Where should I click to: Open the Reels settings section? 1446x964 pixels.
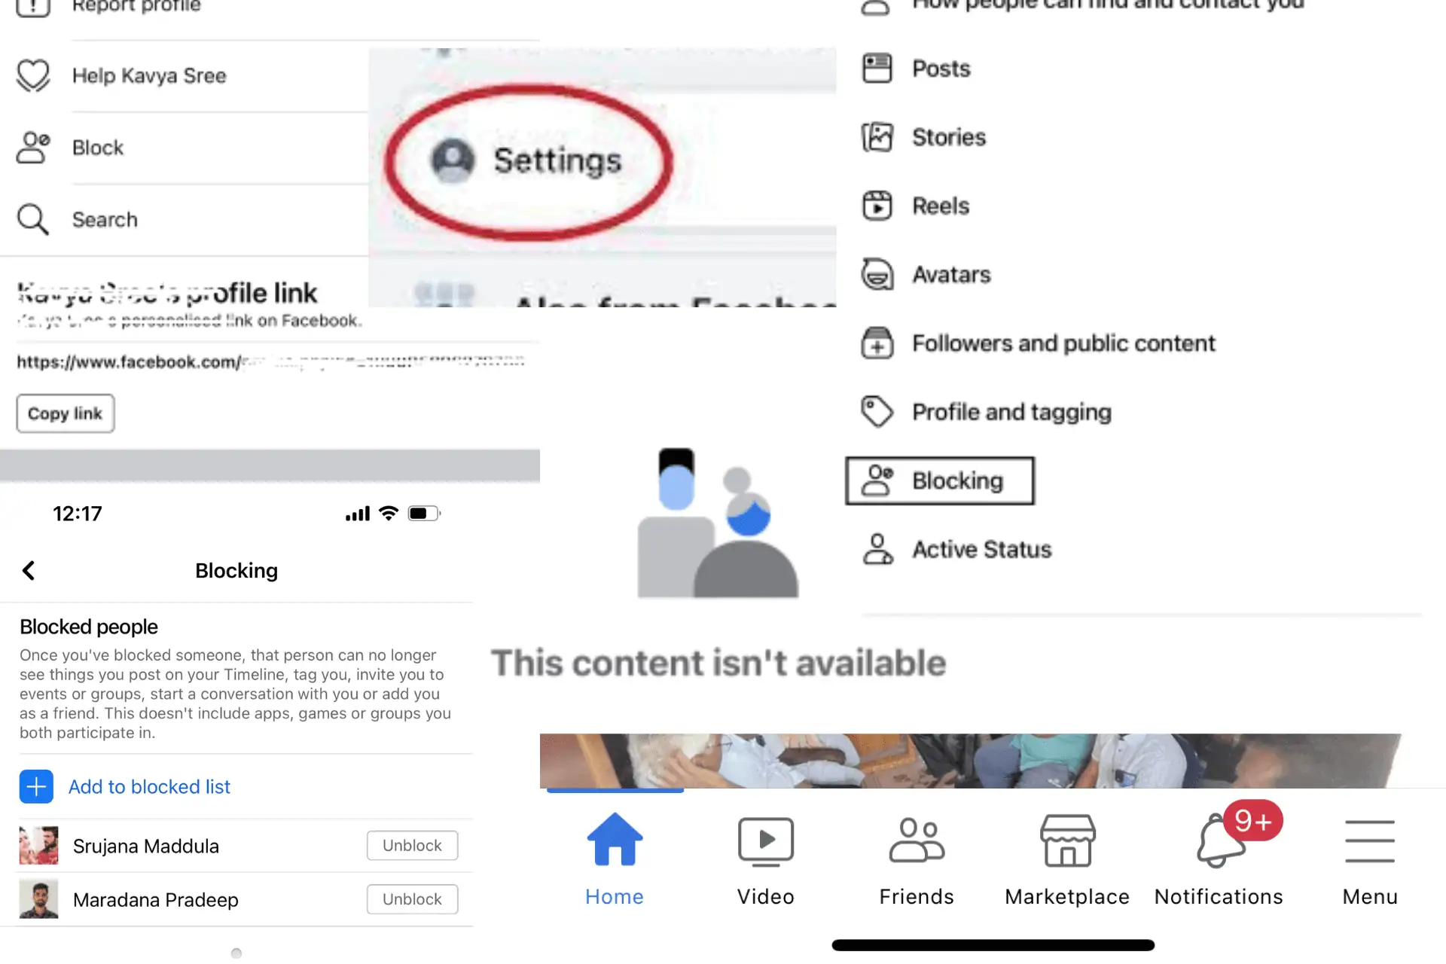tap(941, 204)
